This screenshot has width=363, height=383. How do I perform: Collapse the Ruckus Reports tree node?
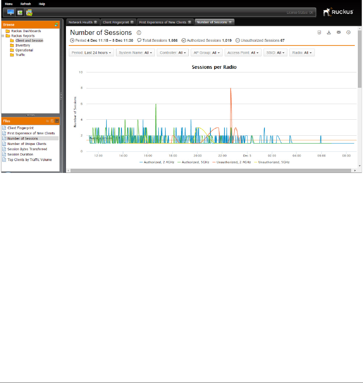point(3,36)
